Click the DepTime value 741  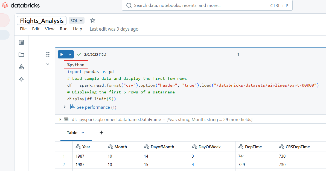[241, 156]
